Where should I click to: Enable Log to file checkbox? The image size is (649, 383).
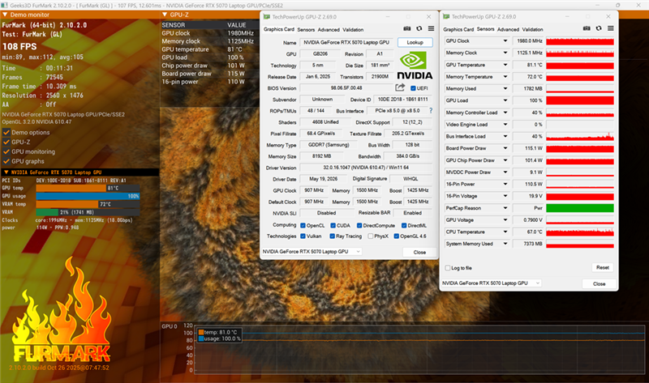coord(448,268)
